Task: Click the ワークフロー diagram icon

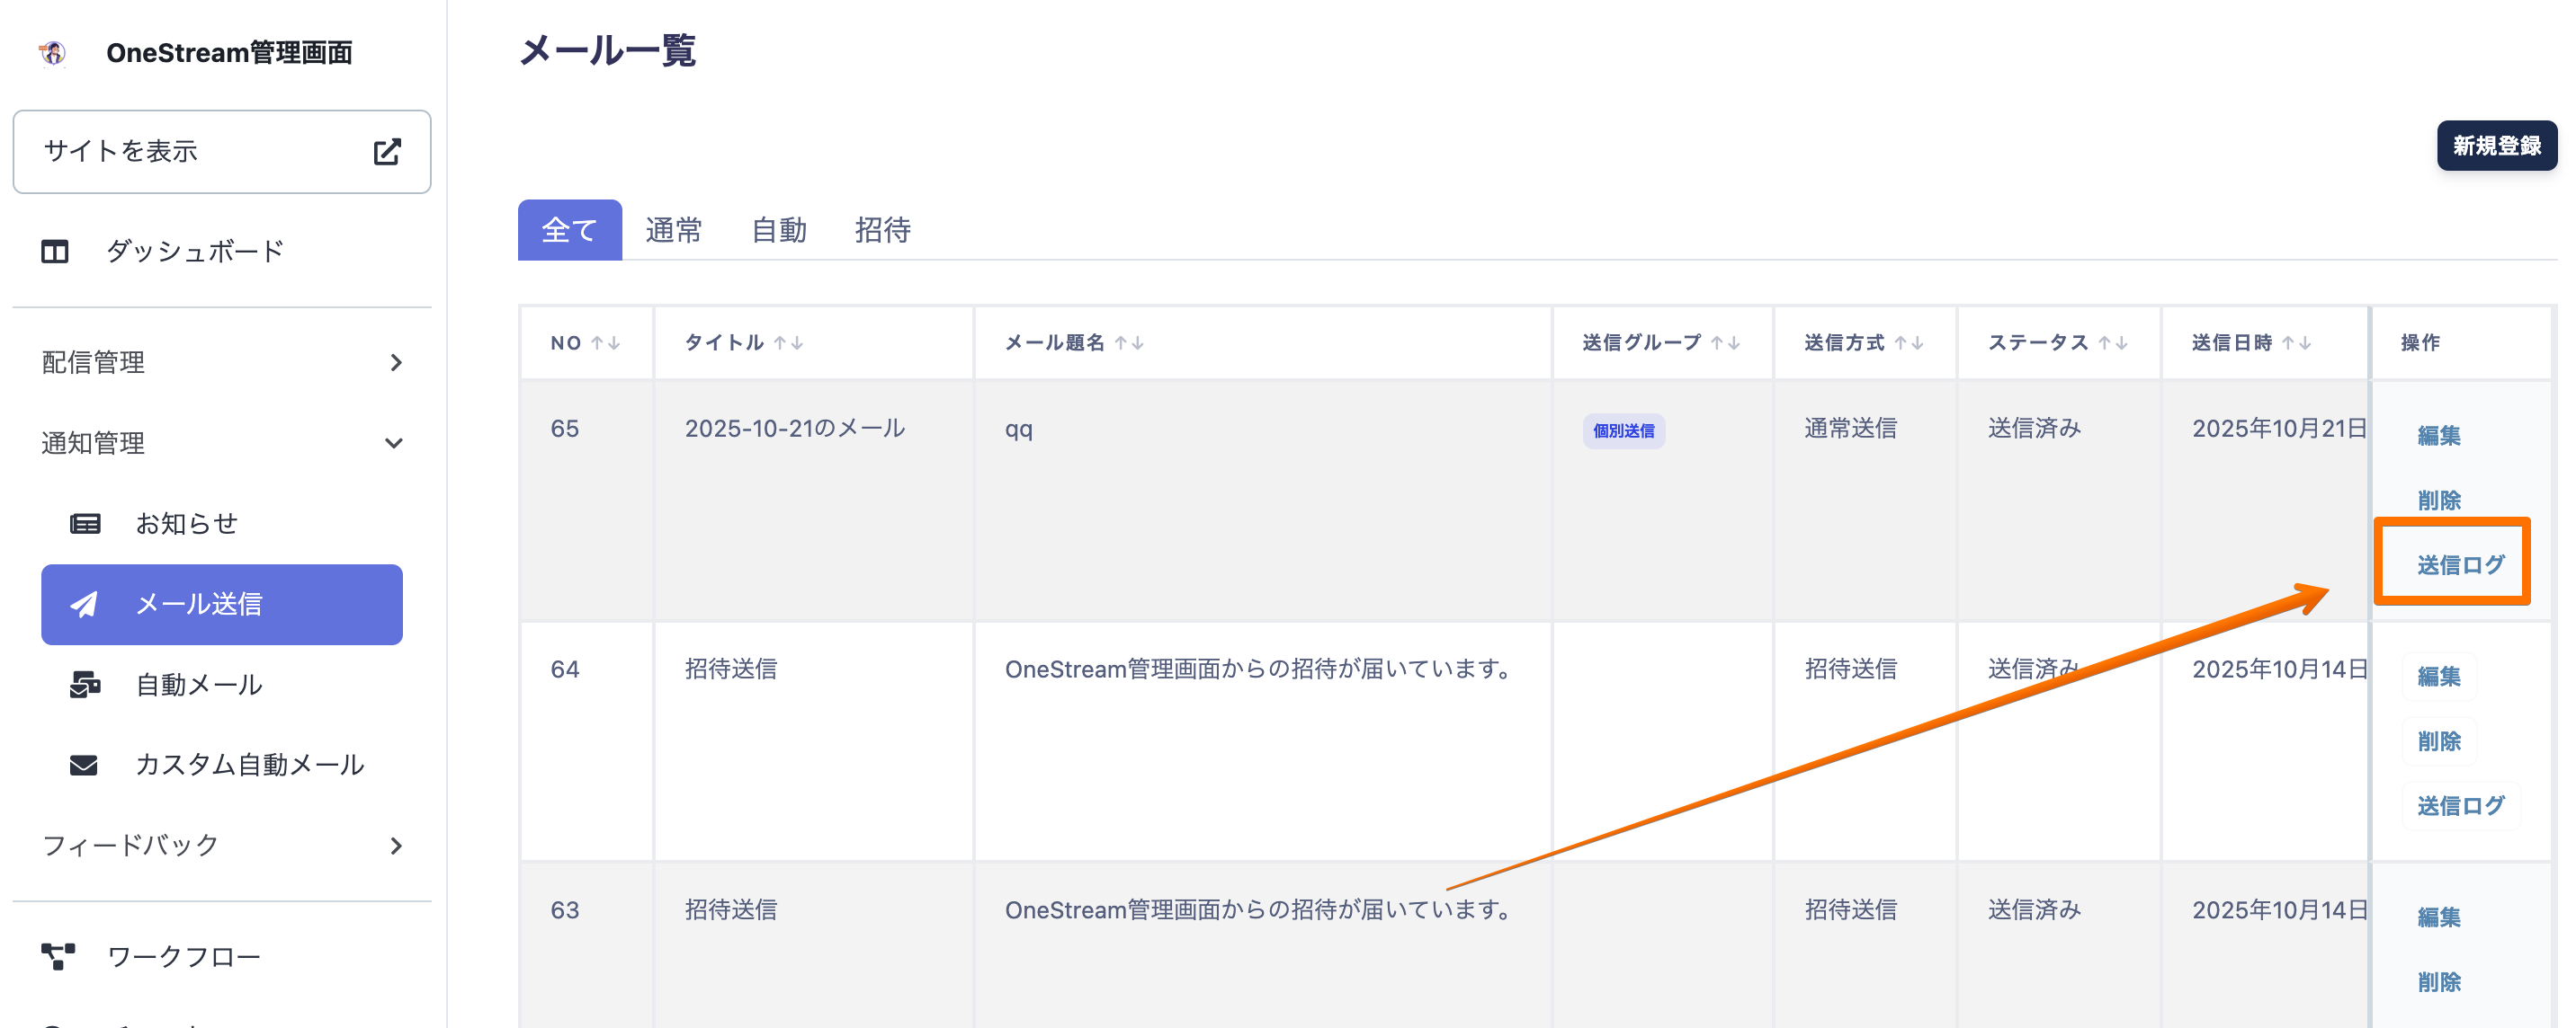Action: (58, 956)
